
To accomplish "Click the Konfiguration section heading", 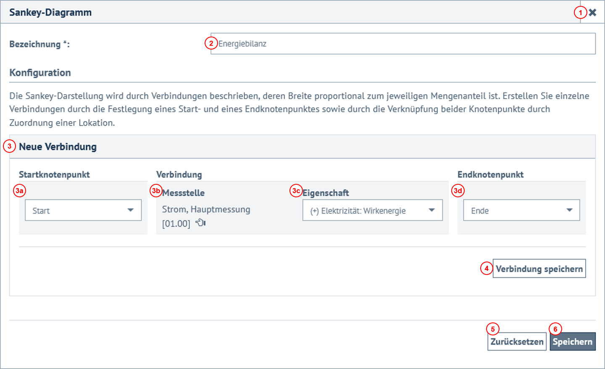I will pos(40,72).
